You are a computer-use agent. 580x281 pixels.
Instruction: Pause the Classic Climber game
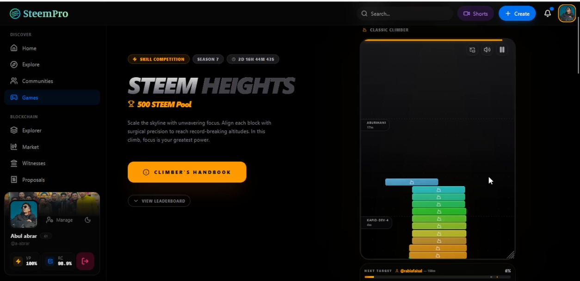tap(502, 50)
